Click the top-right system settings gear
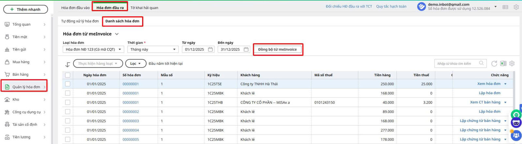Screen dimensions: 522x144 tap(516, 7)
